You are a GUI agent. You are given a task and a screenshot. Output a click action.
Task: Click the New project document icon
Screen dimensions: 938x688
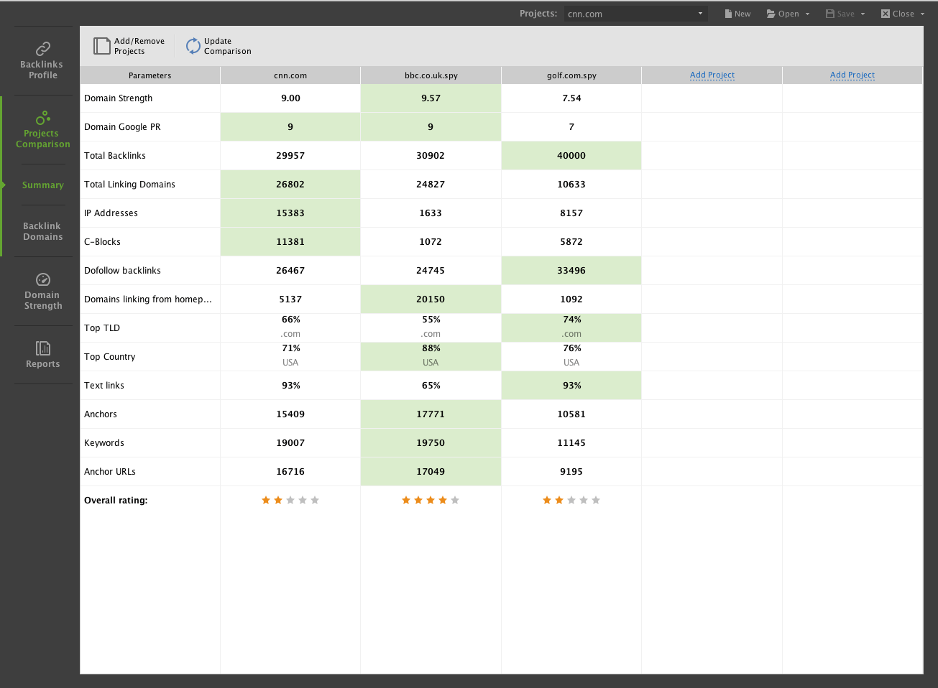pyautogui.click(x=728, y=14)
